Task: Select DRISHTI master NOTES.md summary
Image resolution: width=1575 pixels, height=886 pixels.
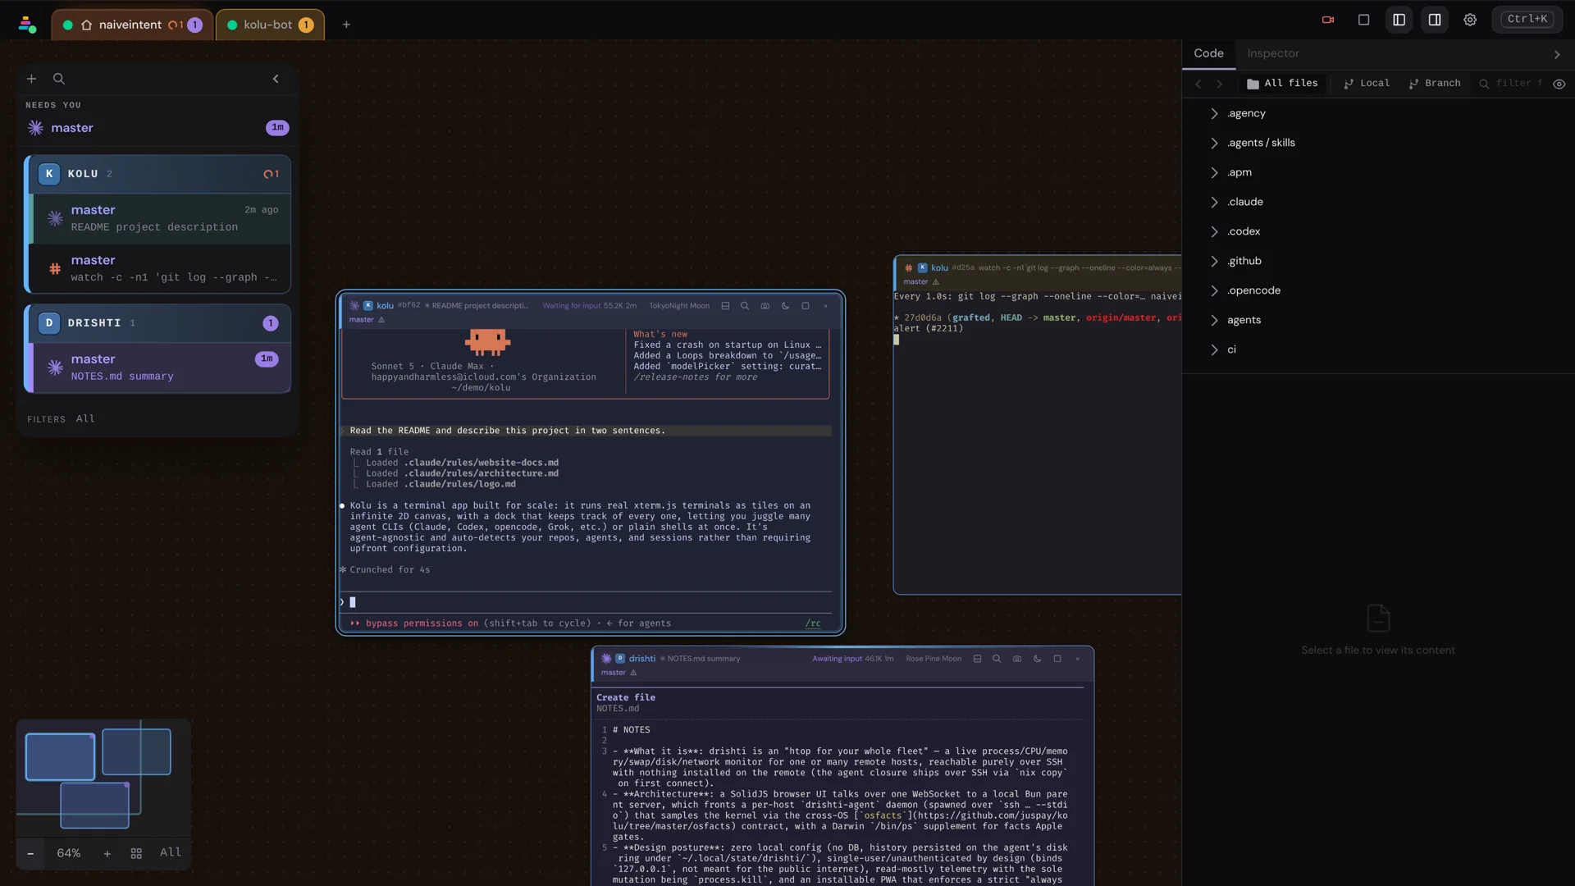Action: coord(161,368)
